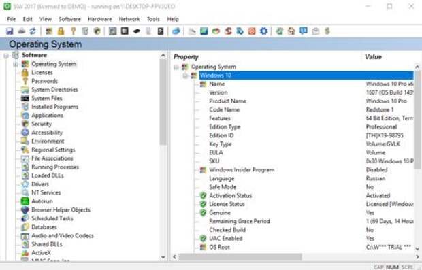Click the blue cloud network toolbar icon
Image resolution: width=422 pixels, height=270 pixels.
coord(176,31)
